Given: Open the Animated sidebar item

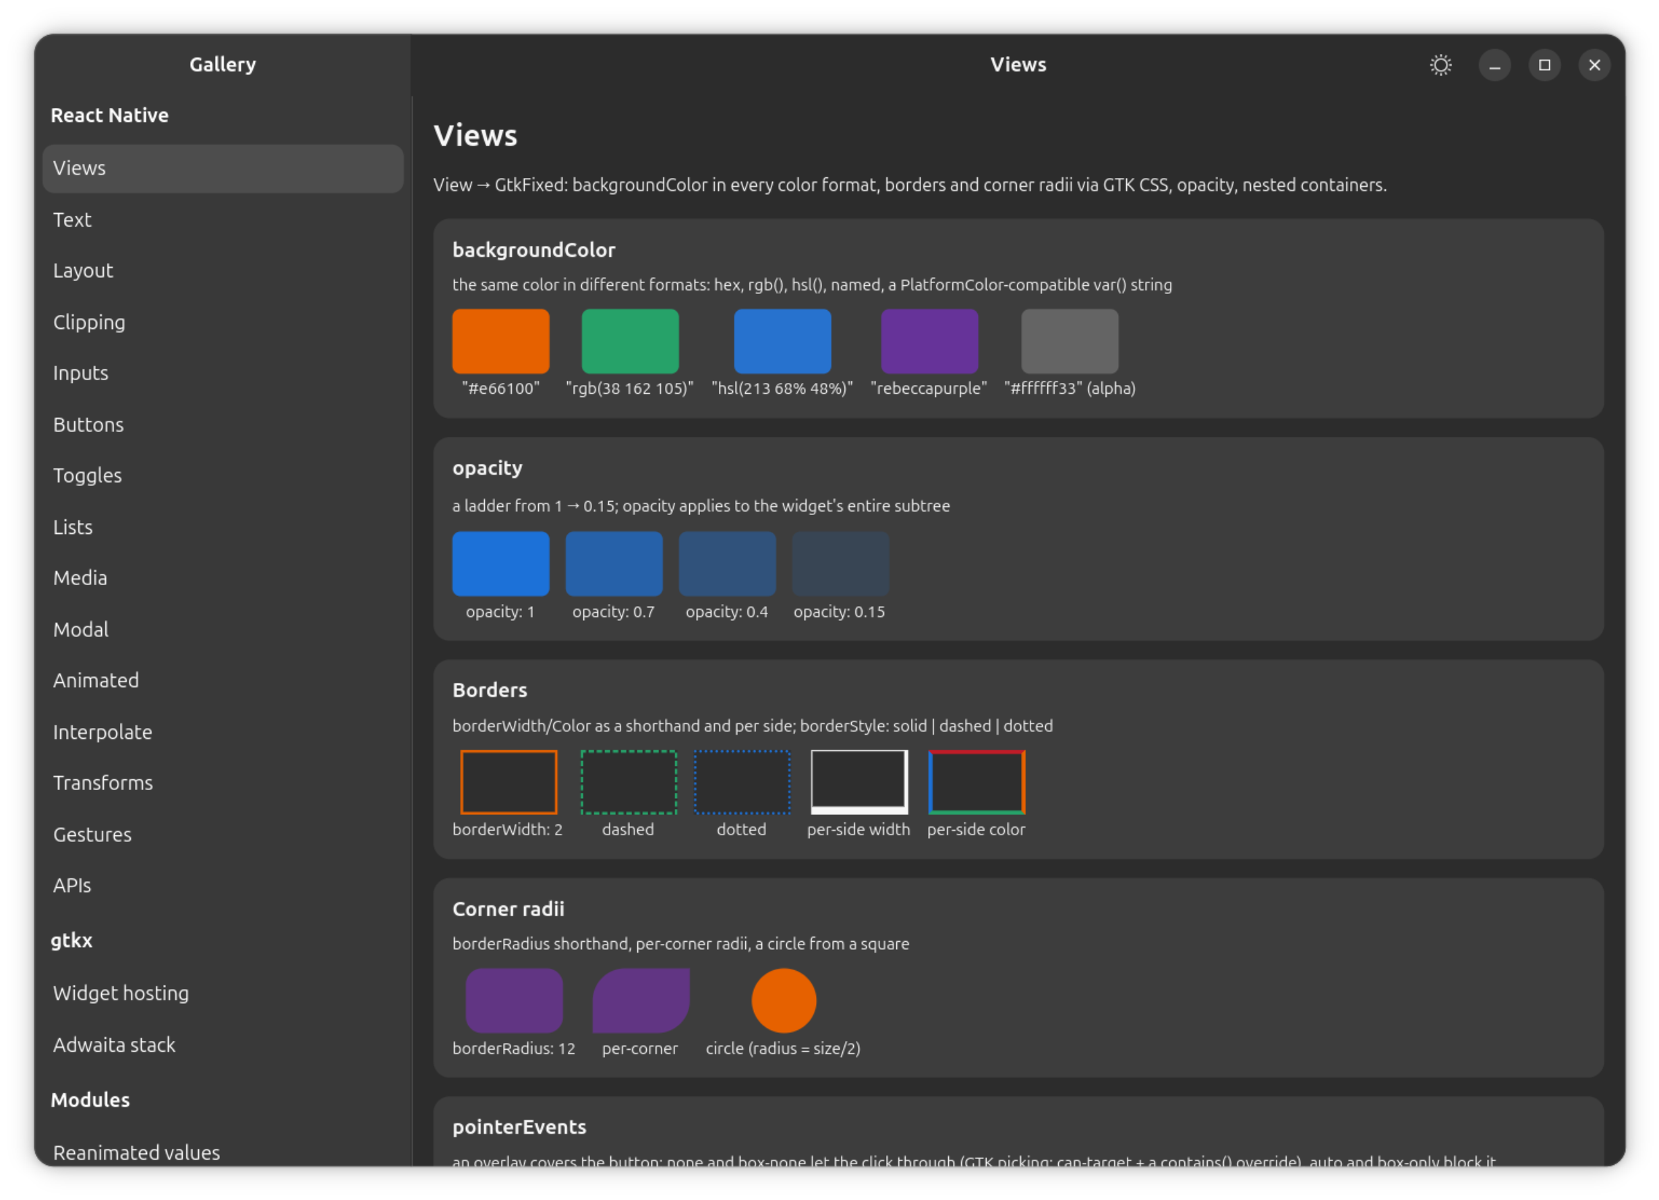Looking at the screenshot, I should pos(223,680).
